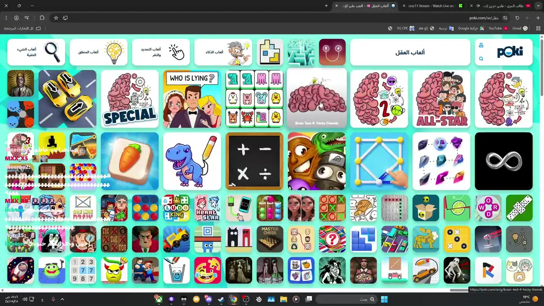
Task: Open the silver infinity loop game
Action: 504,161
